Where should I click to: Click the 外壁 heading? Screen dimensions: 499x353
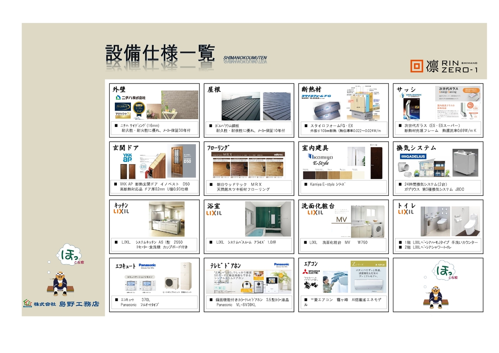[119, 89]
